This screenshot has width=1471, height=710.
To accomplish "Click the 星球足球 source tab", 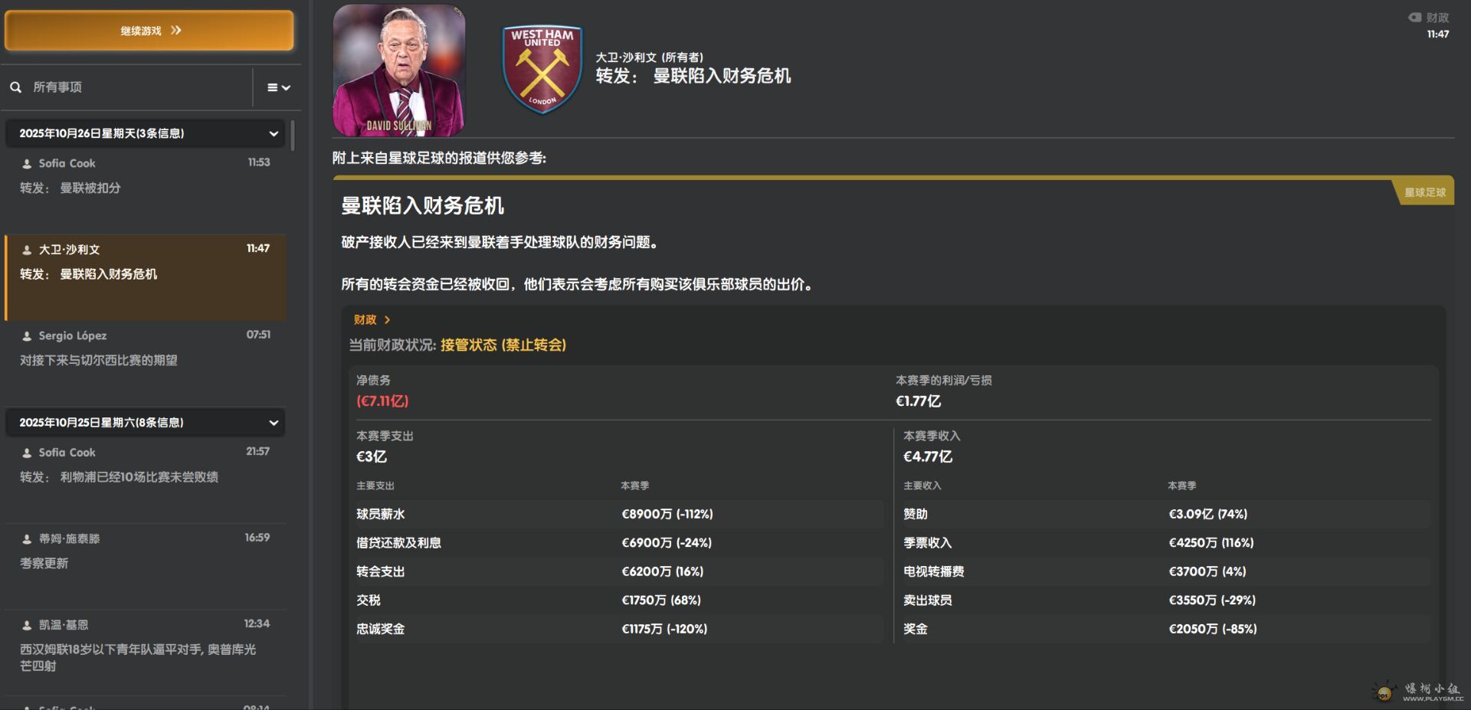I will (1424, 192).
